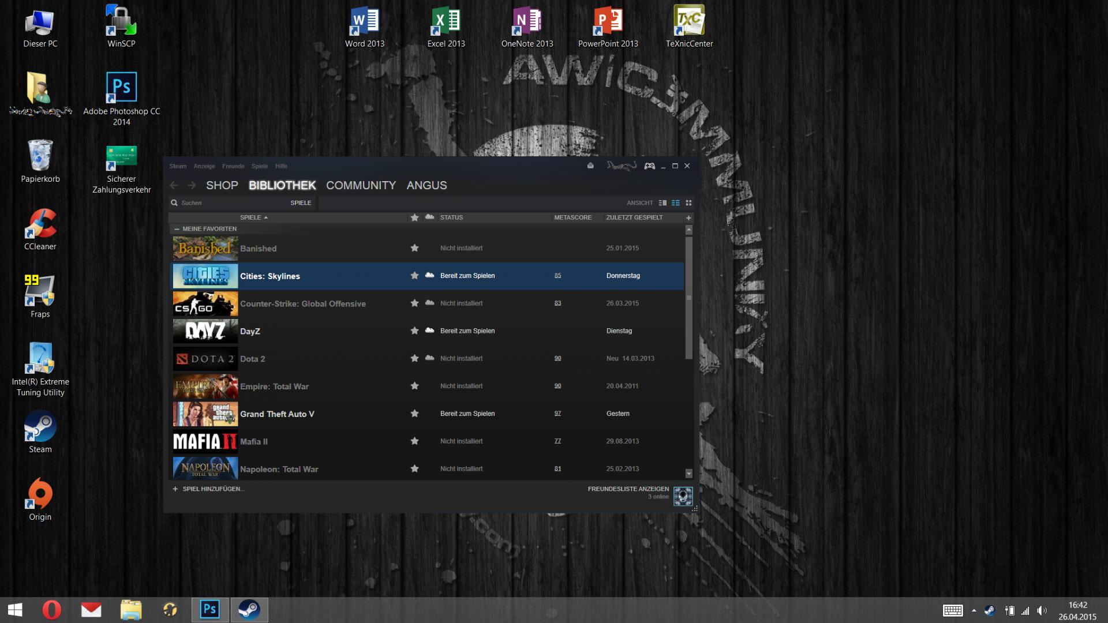1108x623 pixels.
Task: Open the Windows Start button
Action: click(x=15, y=610)
